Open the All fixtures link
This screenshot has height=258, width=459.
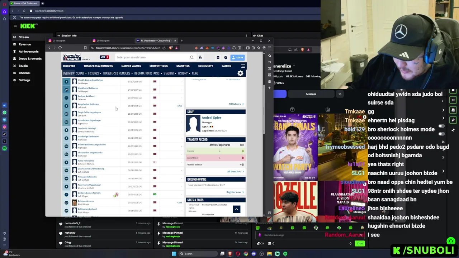click(x=236, y=104)
